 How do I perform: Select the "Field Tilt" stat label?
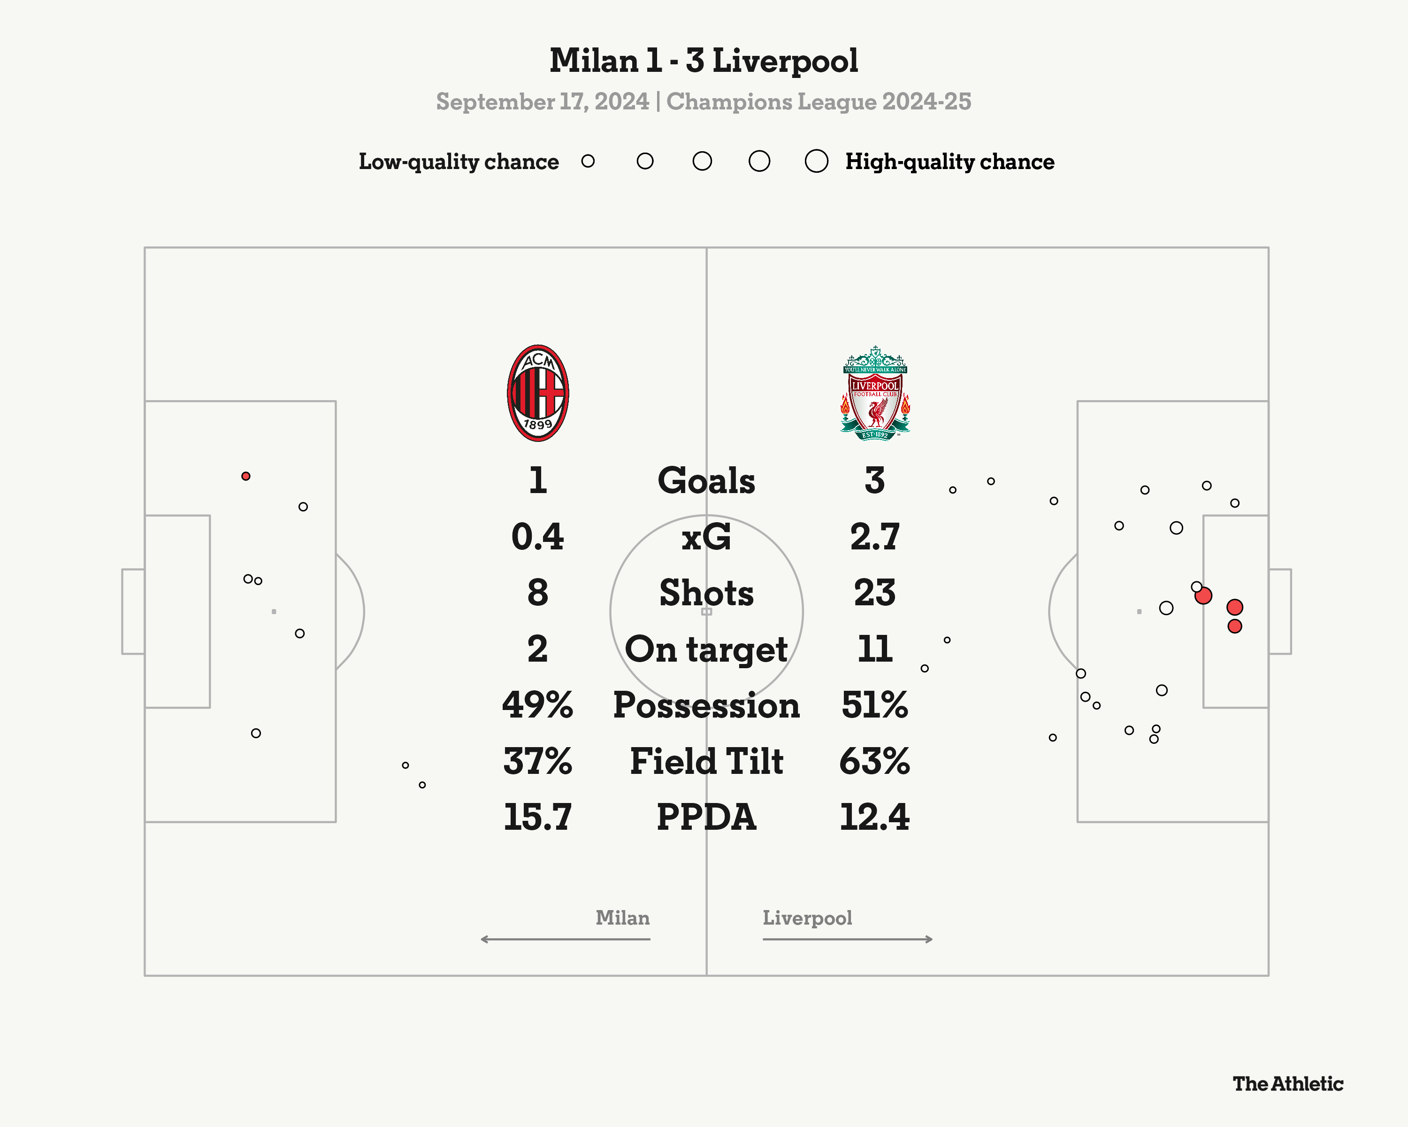[x=706, y=761]
